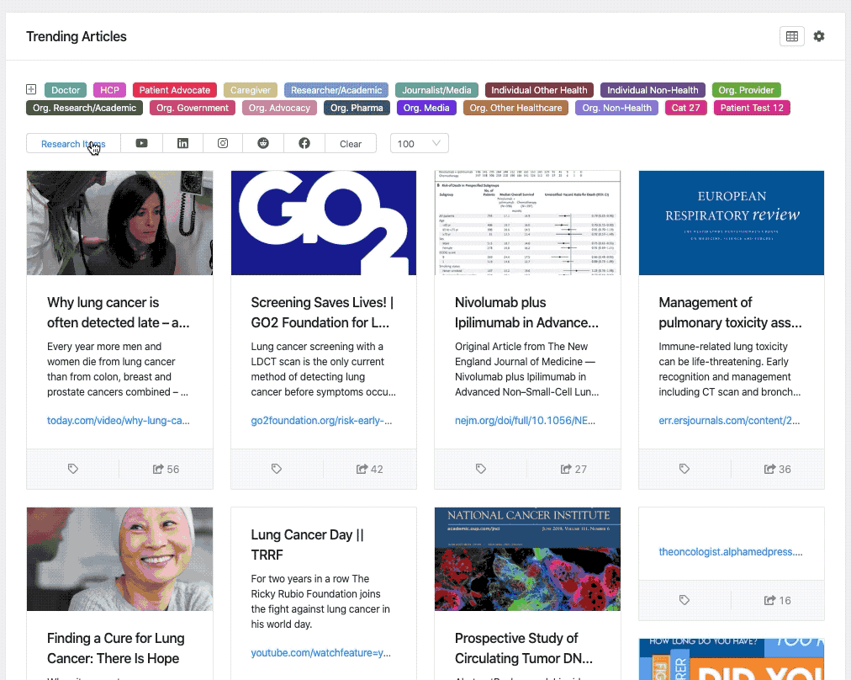The height and width of the screenshot is (680, 851).
Task: Toggle the Org. Non-Health tag
Action: pyautogui.click(x=617, y=108)
